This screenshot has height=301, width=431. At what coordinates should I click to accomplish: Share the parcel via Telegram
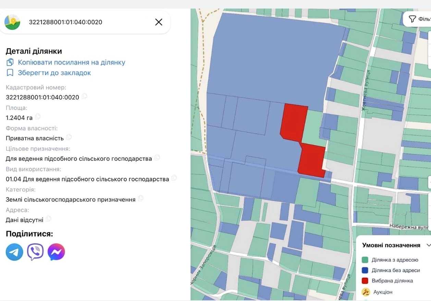pos(14,252)
